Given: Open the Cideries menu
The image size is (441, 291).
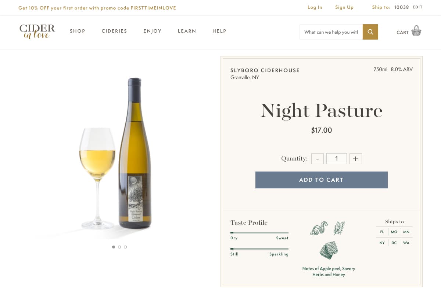Looking at the screenshot, I should pyautogui.click(x=114, y=31).
